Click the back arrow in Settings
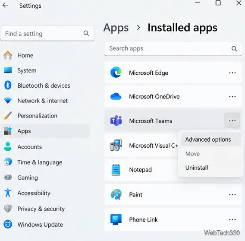This screenshot has width=245, height=241. [6, 6]
